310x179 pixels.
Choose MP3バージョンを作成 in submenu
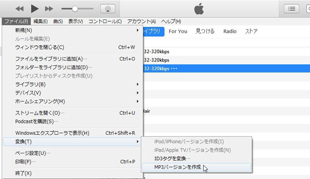pos(197,167)
